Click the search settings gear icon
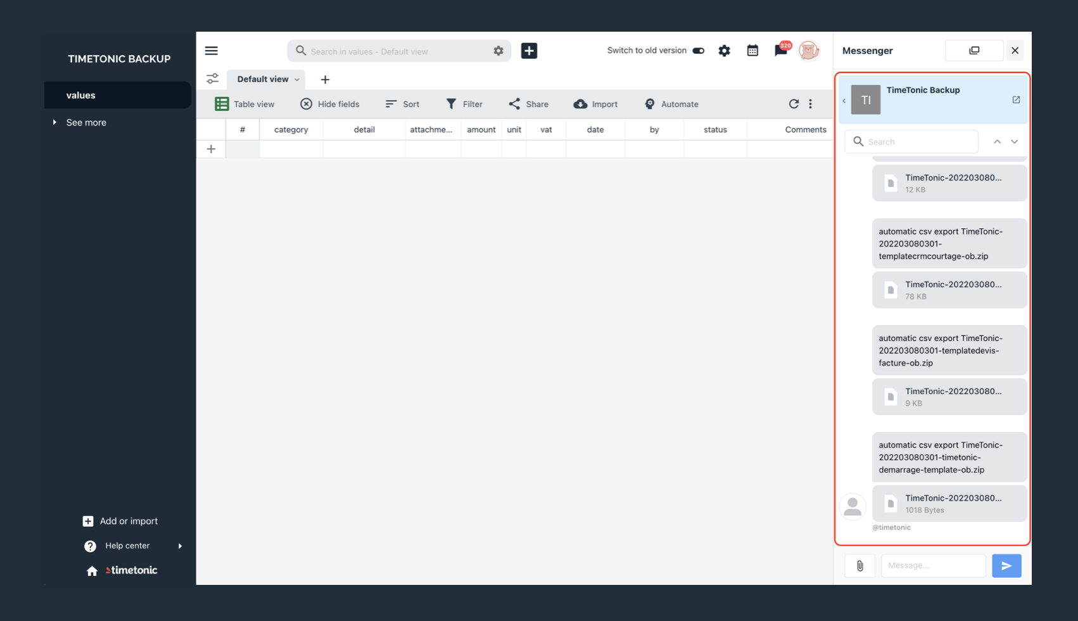Image resolution: width=1078 pixels, height=621 pixels. click(x=498, y=51)
